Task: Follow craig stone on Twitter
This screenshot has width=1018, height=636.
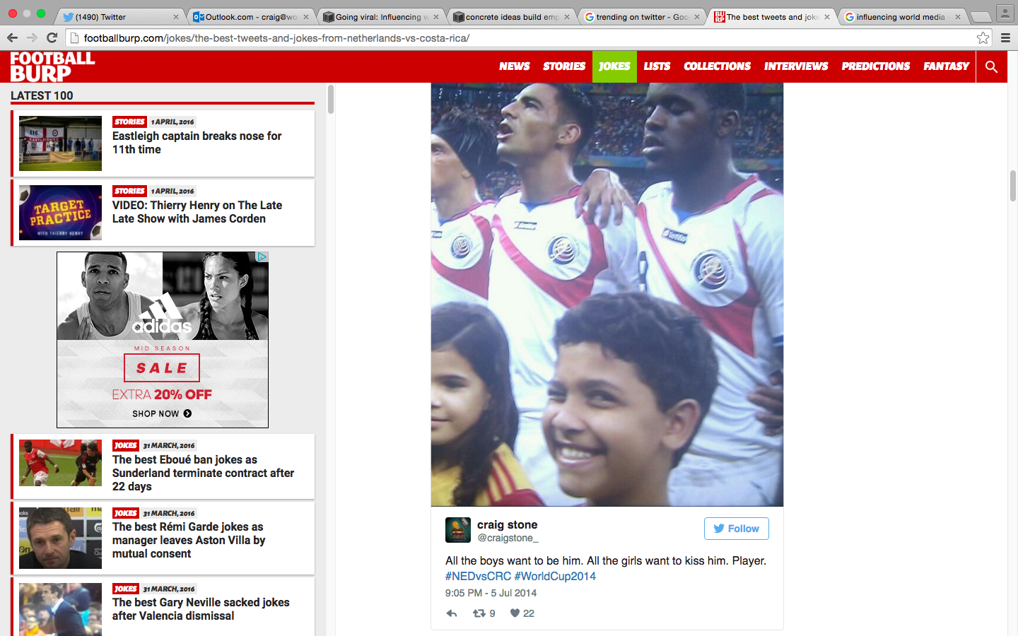Action: pyautogui.click(x=736, y=529)
